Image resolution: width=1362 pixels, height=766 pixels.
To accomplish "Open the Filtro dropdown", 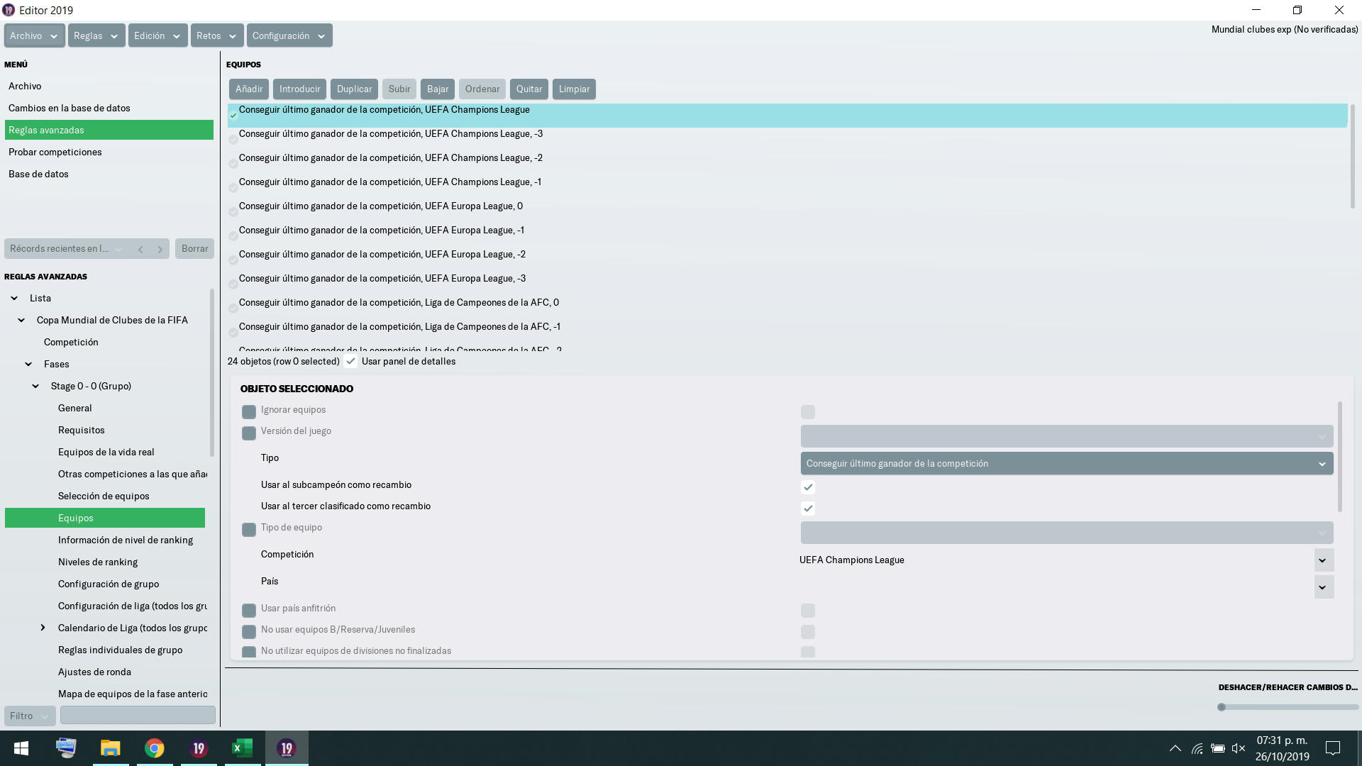I will [30, 716].
